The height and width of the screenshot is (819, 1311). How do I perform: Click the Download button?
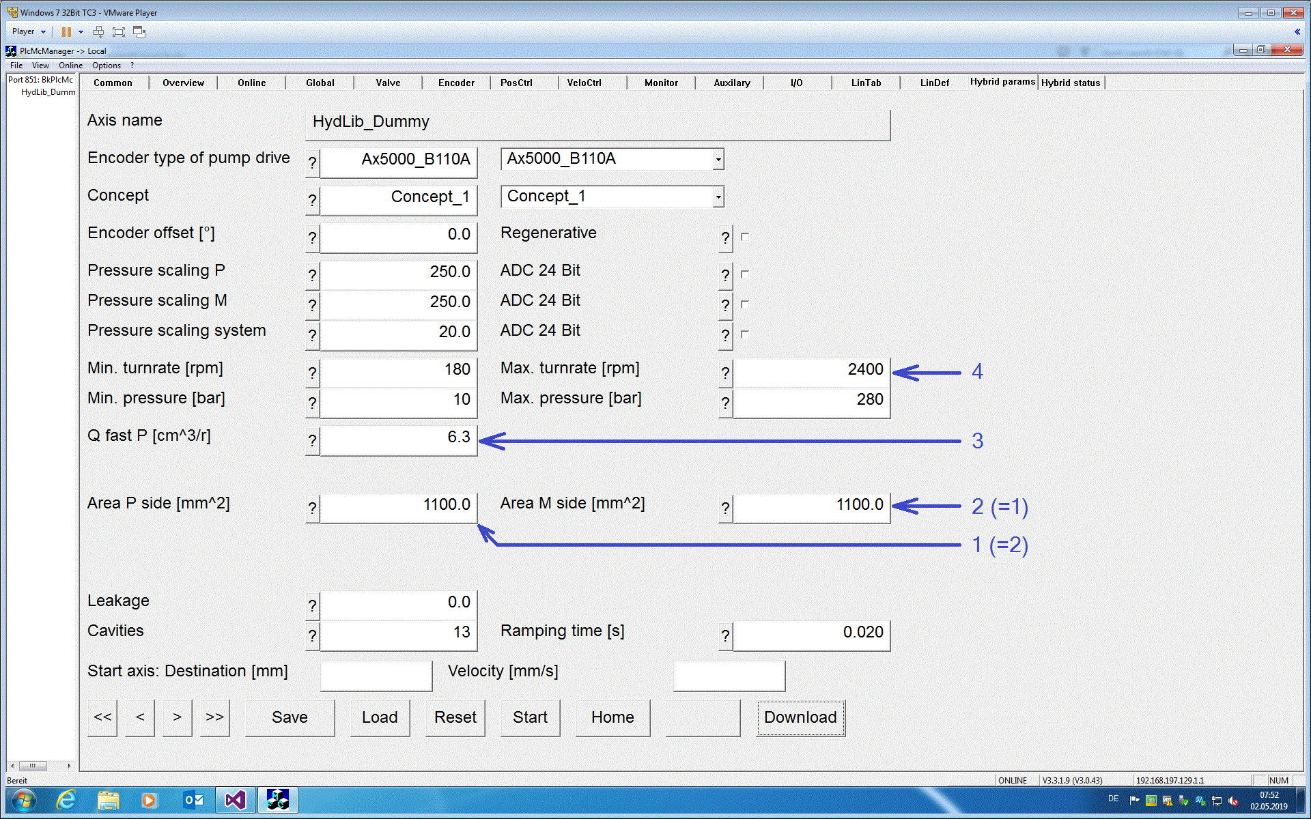click(800, 716)
